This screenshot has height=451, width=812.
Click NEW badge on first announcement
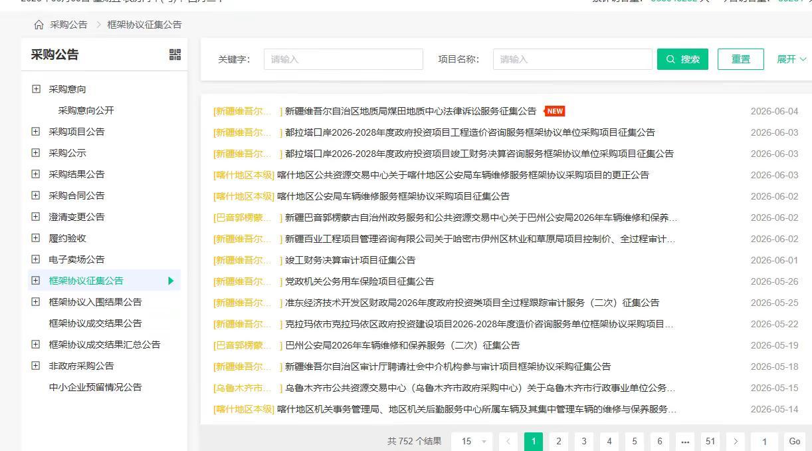555,111
